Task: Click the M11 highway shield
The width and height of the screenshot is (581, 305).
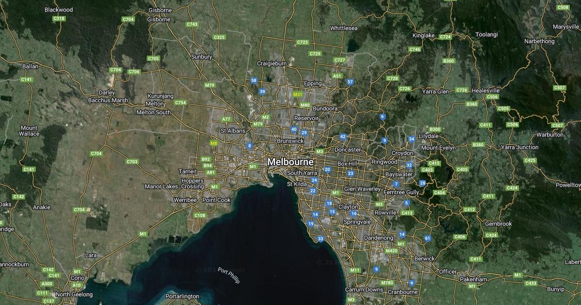Action: point(355,270)
